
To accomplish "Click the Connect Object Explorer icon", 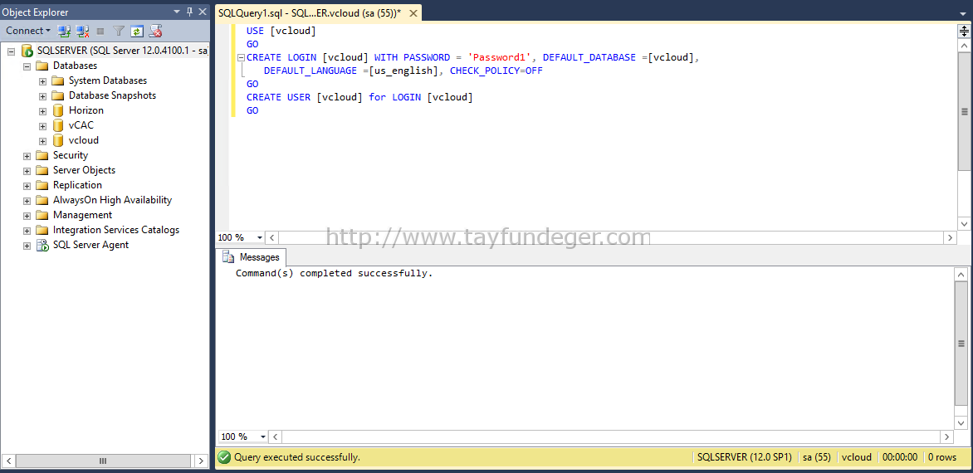I will tap(64, 31).
